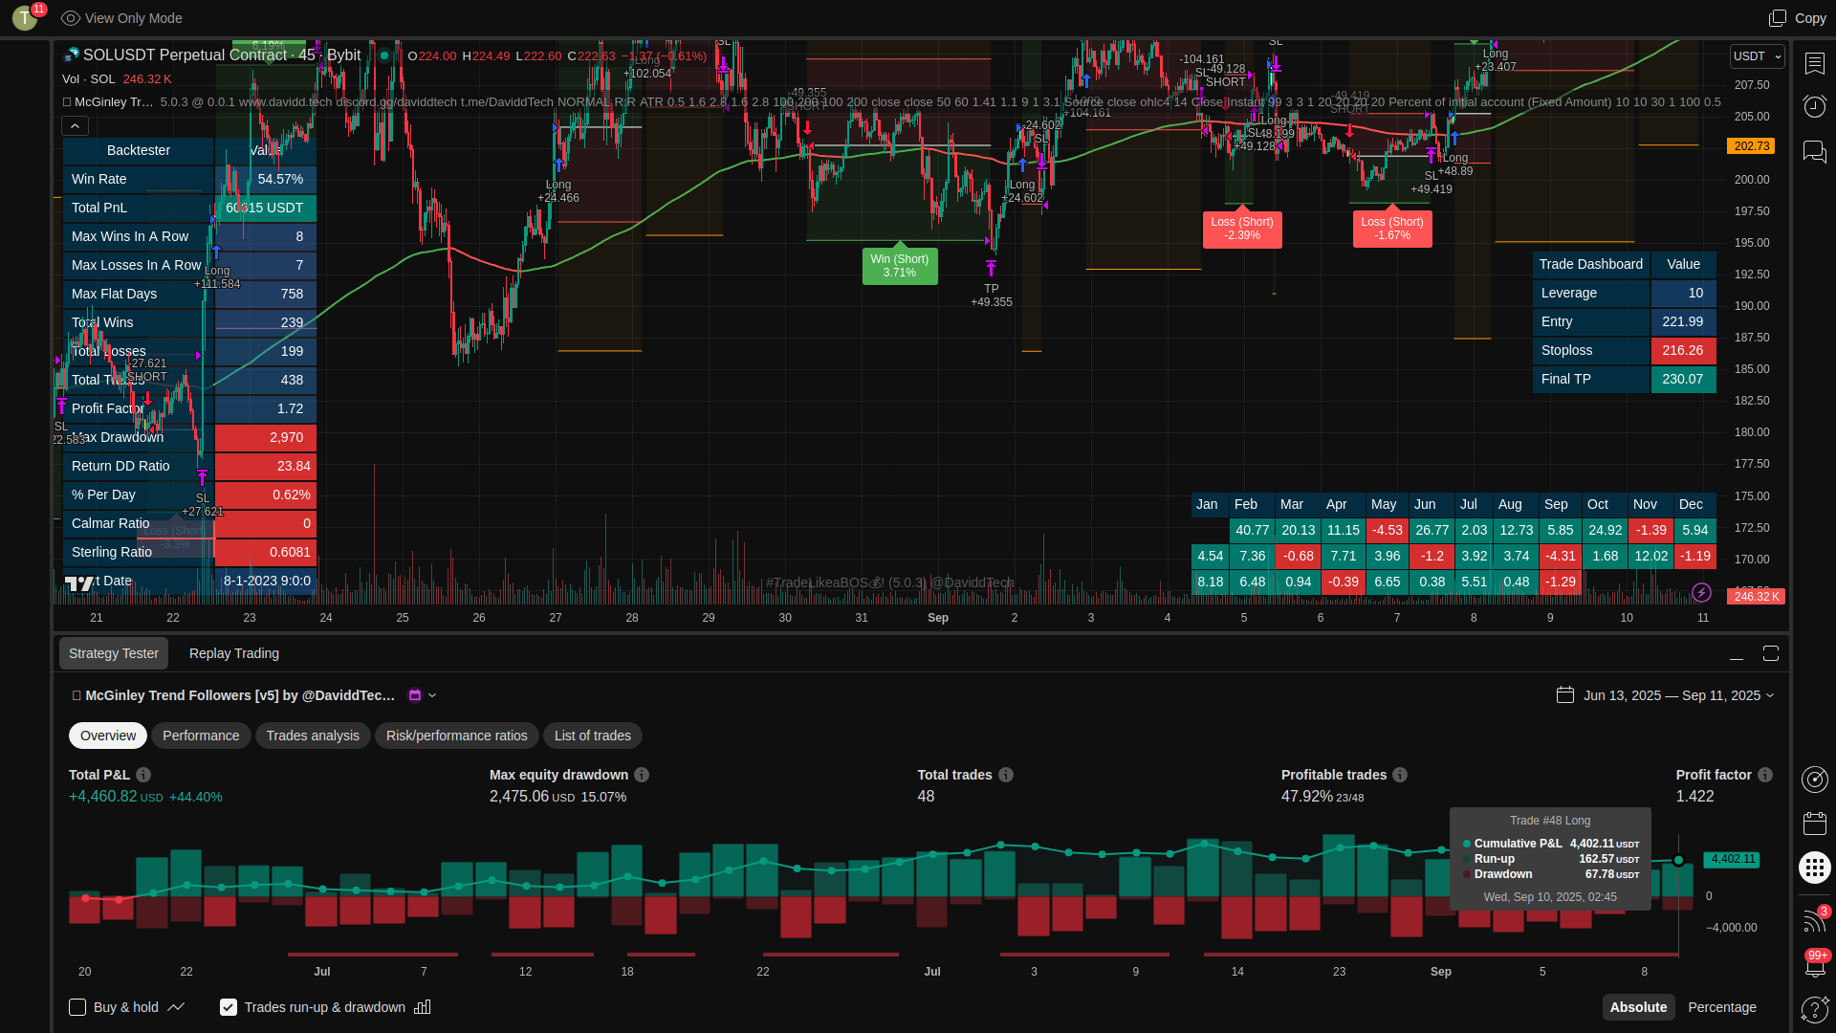The image size is (1836, 1033).
Task: Click the purple lightning go-to-realtime icon
Action: [x=1701, y=592]
